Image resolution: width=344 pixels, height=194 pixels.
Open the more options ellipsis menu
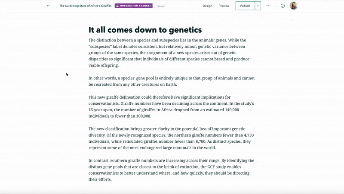click(x=268, y=6)
